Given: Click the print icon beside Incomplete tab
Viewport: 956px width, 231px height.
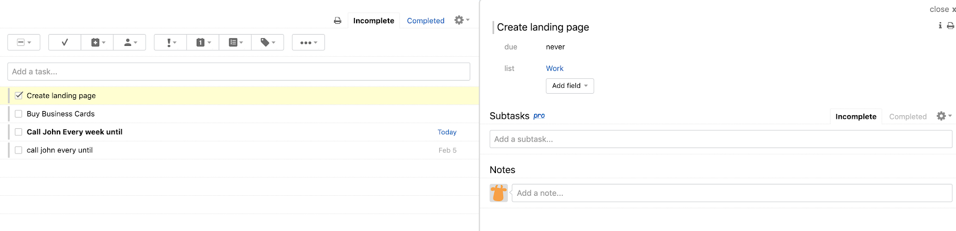Looking at the screenshot, I should click(x=338, y=21).
